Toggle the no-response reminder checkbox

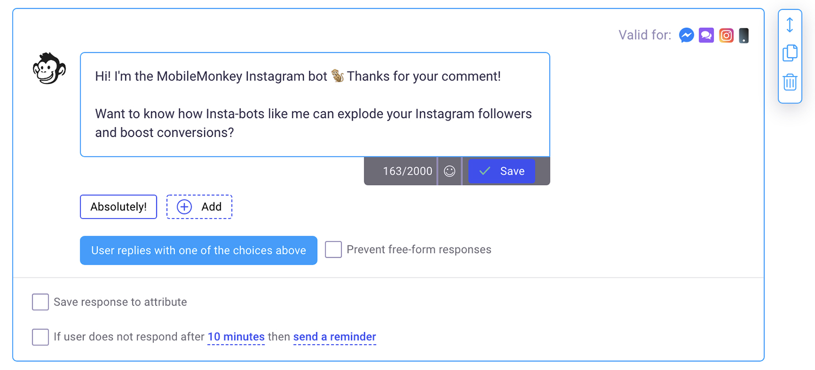tap(40, 337)
